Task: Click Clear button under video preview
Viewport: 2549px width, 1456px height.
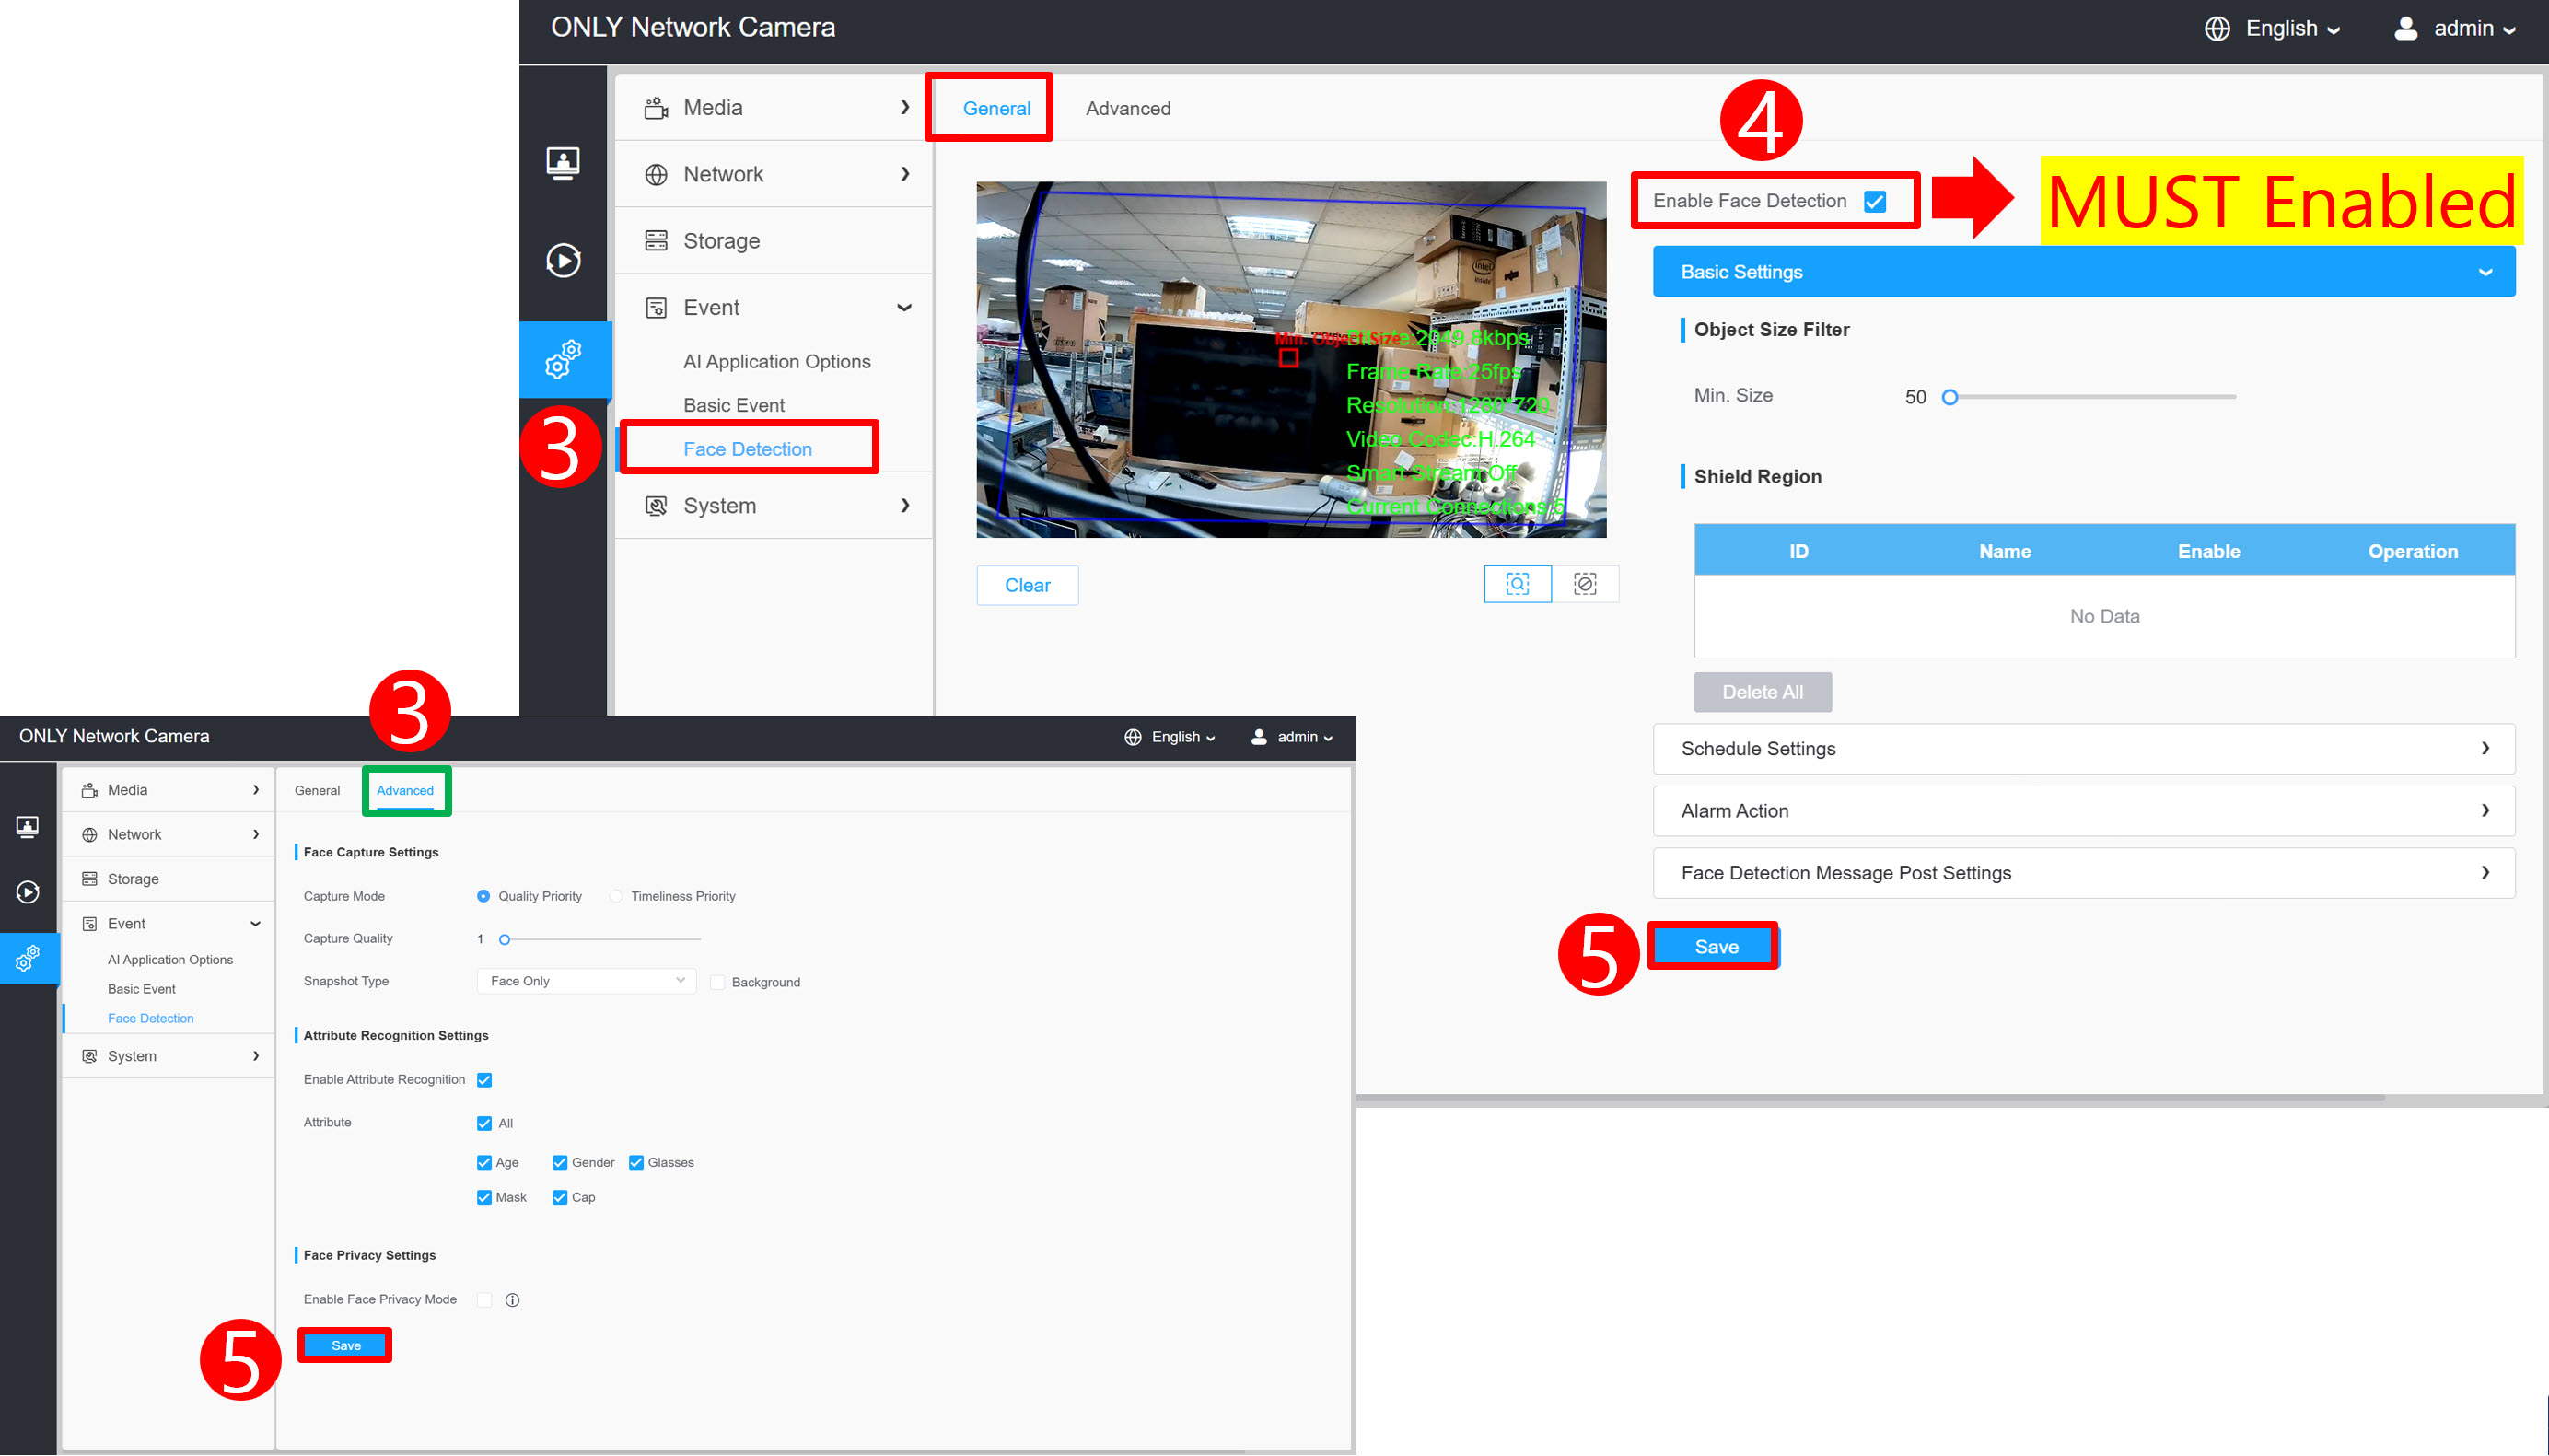Action: 1028,585
